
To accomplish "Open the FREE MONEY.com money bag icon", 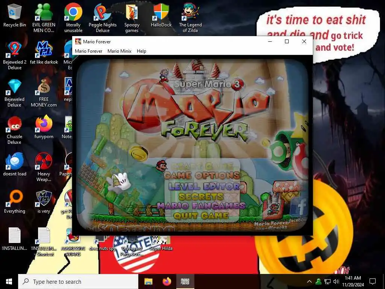I will [x=44, y=93].
